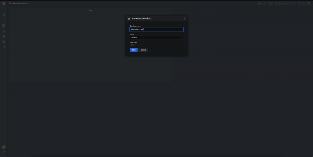Click the Log panel title
This screenshot has width=313, height=157.
click(x=90, y=10)
